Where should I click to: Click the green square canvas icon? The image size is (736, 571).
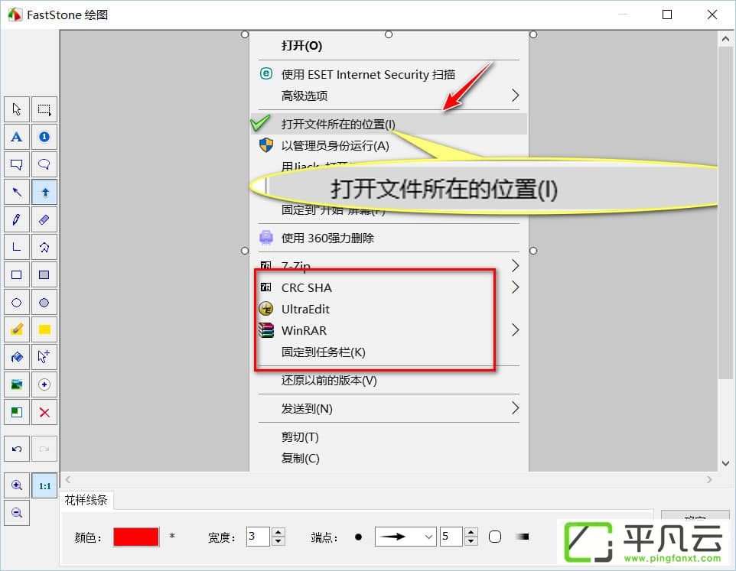tap(16, 413)
